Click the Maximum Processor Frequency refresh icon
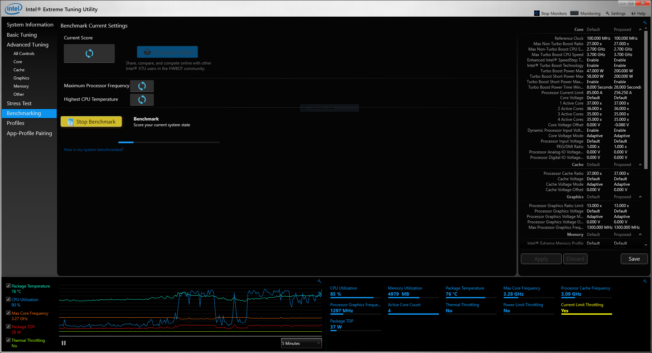Image resolution: width=652 pixels, height=353 pixels. [142, 86]
